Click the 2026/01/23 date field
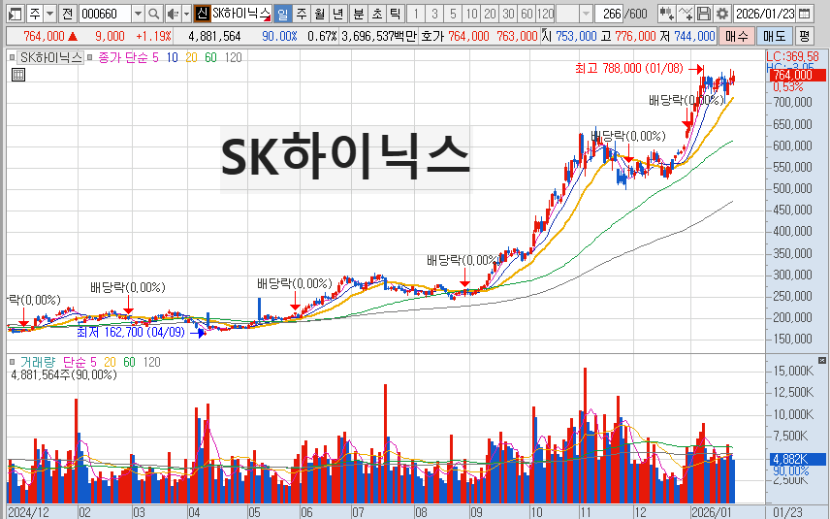This screenshot has width=830, height=519. coord(765,14)
